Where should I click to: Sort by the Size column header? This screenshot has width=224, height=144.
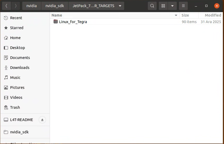point(189,15)
